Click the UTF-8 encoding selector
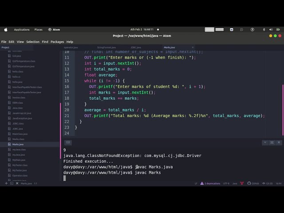The image size is (284, 213). coord(226,183)
